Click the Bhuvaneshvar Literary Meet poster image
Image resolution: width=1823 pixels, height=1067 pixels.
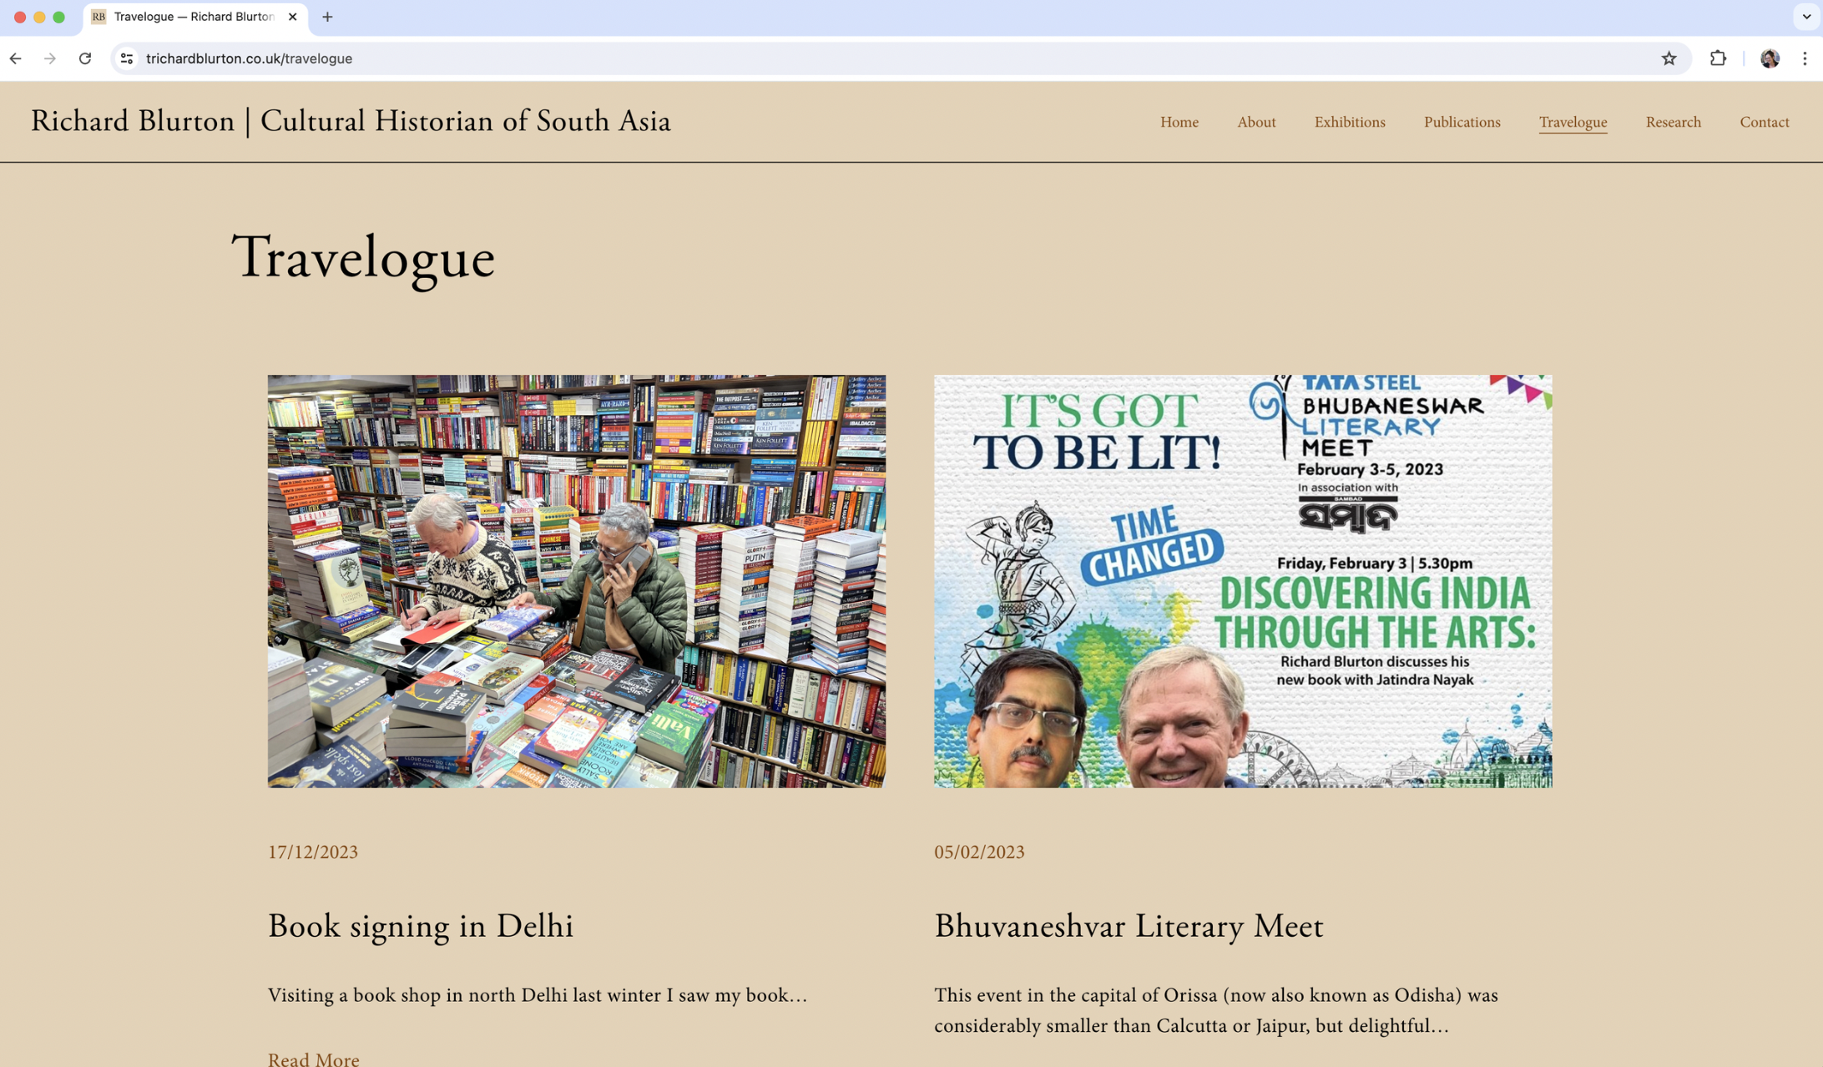click(x=1243, y=582)
